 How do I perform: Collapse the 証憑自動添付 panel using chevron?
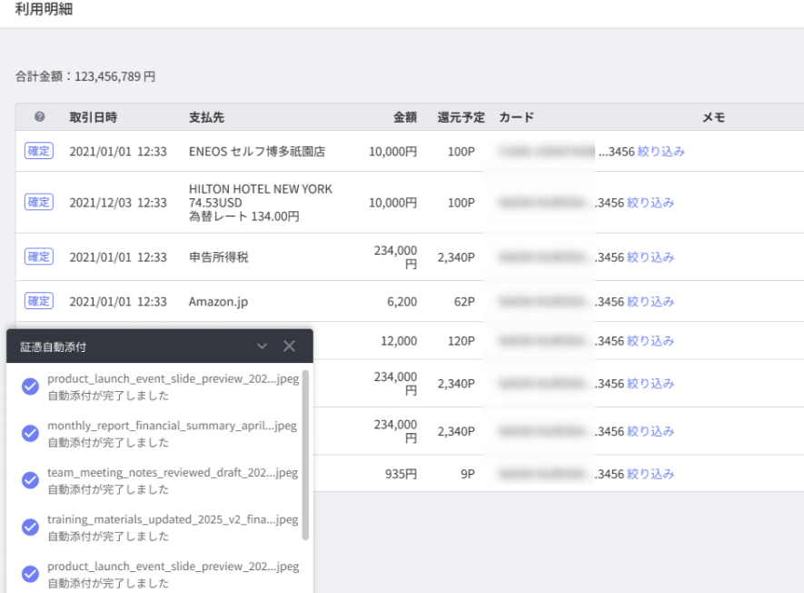point(263,347)
